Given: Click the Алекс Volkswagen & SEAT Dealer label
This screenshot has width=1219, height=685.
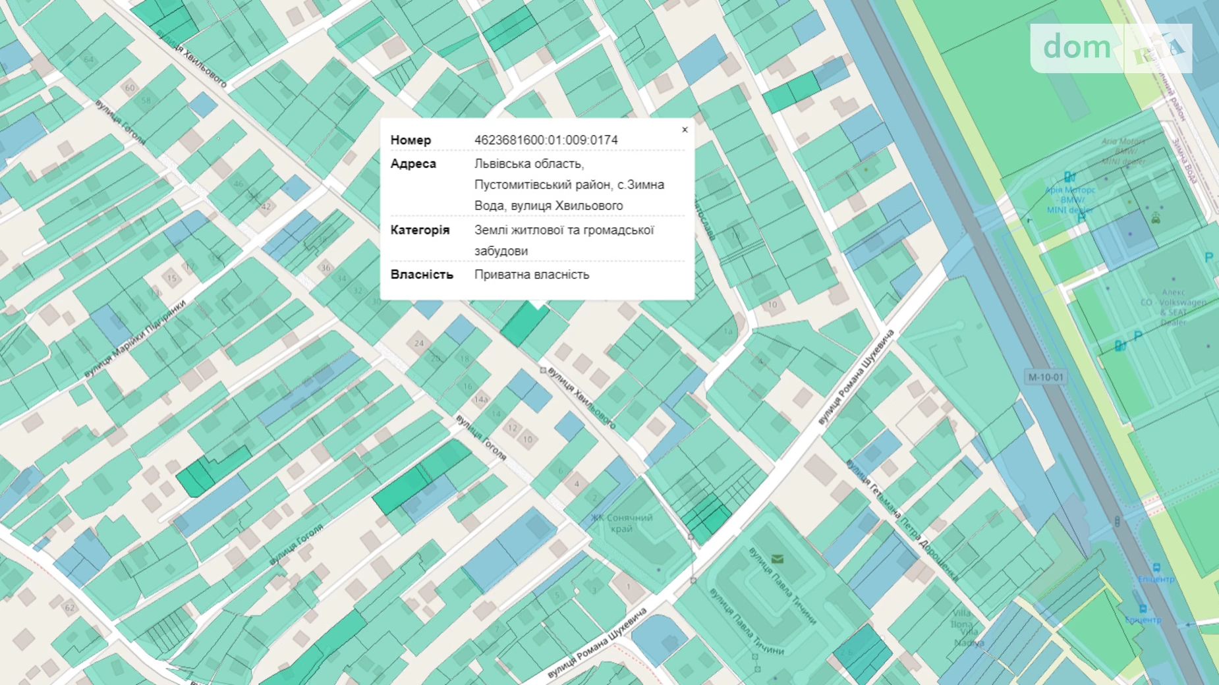Looking at the screenshot, I should (1173, 307).
